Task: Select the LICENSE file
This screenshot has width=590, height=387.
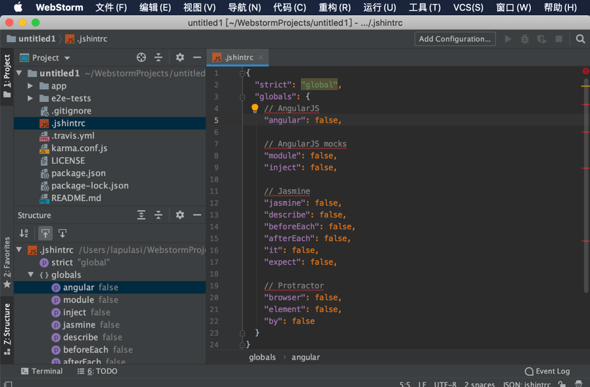Action: click(110, 160)
